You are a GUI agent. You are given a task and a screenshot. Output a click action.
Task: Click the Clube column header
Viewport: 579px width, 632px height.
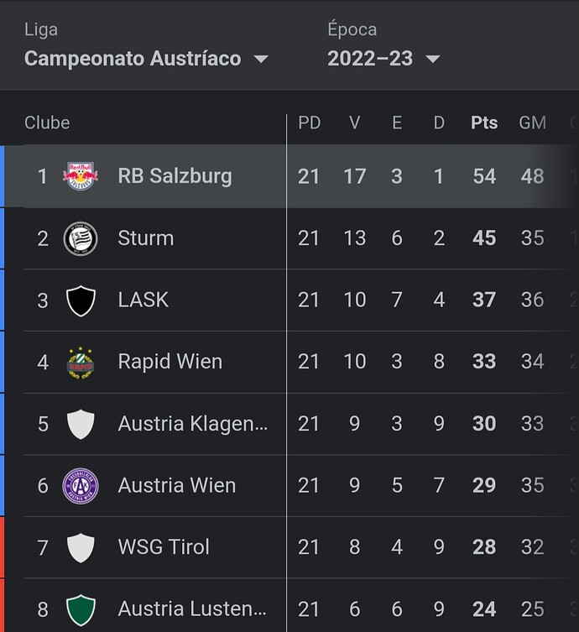point(47,123)
